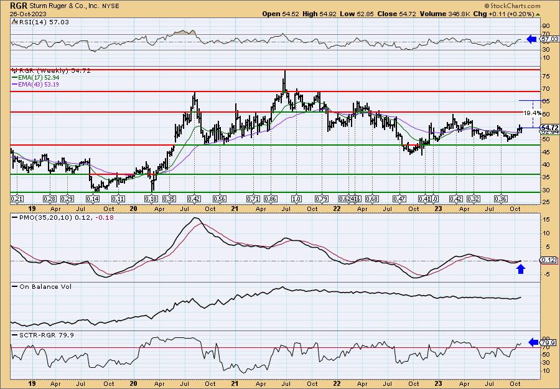The image size is (560, 389).
Task: Click the green up-triangle beside Chg
Action: [538, 14]
